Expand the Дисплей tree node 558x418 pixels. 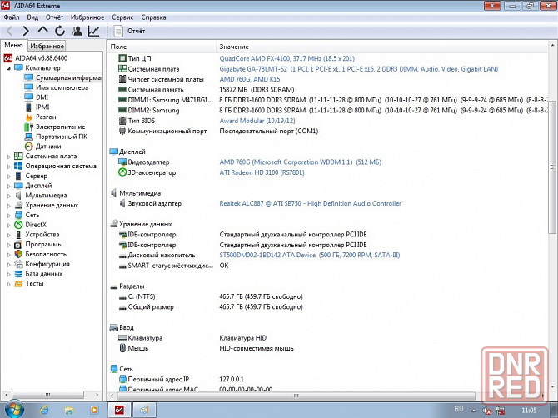(9, 186)
